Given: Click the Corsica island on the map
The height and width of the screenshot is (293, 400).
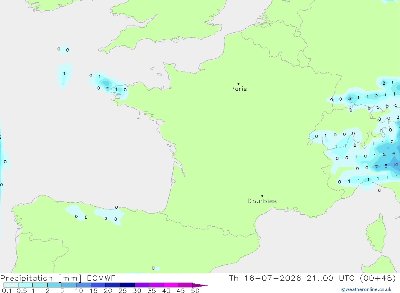Looking at the screenshot, I should click(x=376, y=233).
